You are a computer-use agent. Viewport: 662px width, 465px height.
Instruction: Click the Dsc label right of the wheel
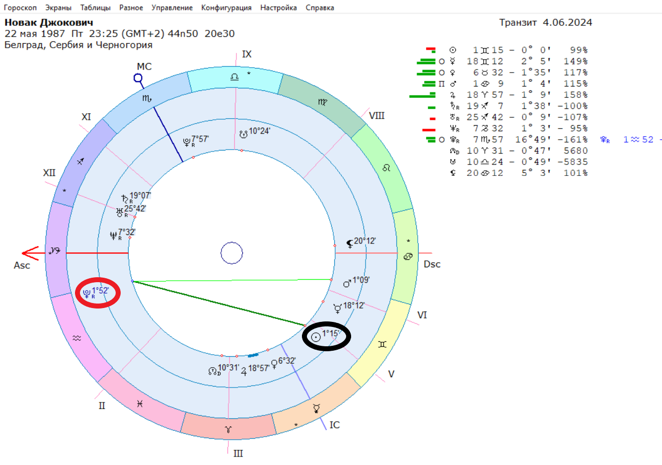[x=432, y=264]
